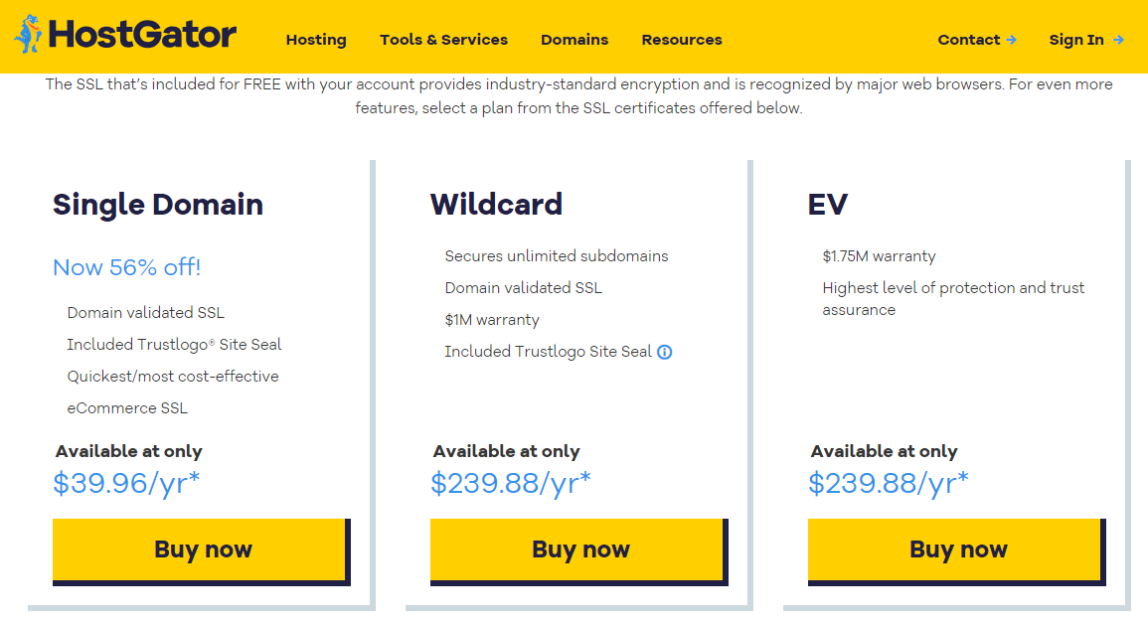Click Buy now for the Single Domain plan
Image resolution: width=1148 pixels, height=626 pixels.
[201, 548]
